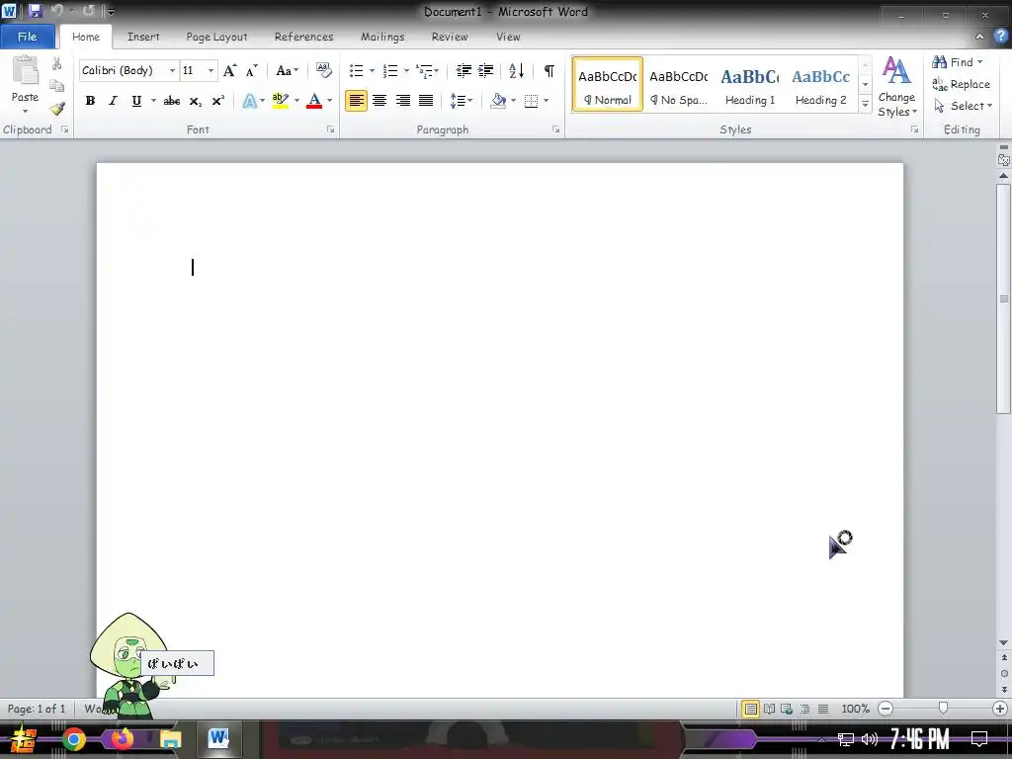Switch to References tab
This screenshot has height=759, width=1012.
pyautogui.click(x=304, y=37)
